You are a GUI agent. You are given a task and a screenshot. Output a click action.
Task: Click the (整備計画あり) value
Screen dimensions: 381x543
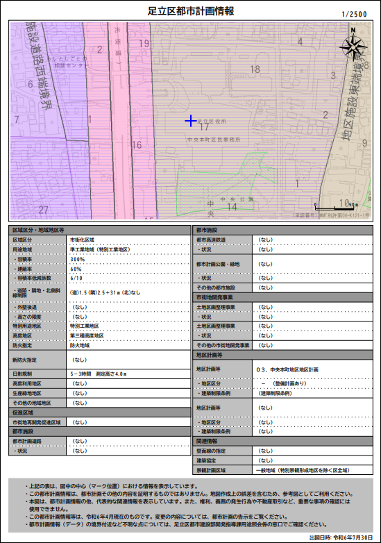[289, 383]
